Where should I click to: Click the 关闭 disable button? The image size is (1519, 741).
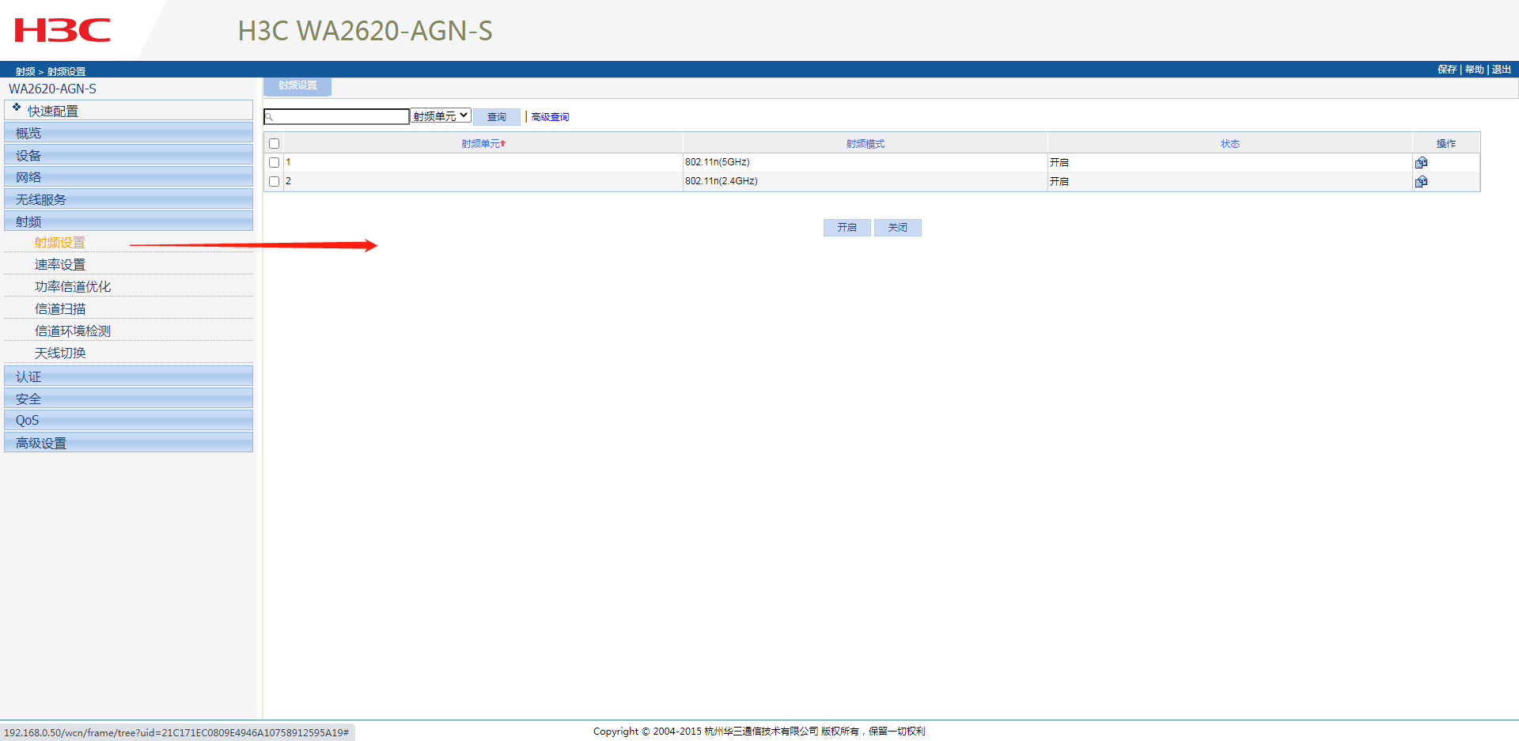pyautogui.click(x=898, y=228)
